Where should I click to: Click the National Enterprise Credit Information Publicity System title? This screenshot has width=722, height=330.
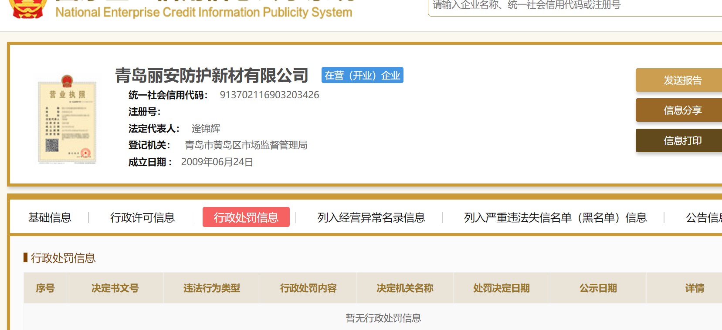(204, 12)
